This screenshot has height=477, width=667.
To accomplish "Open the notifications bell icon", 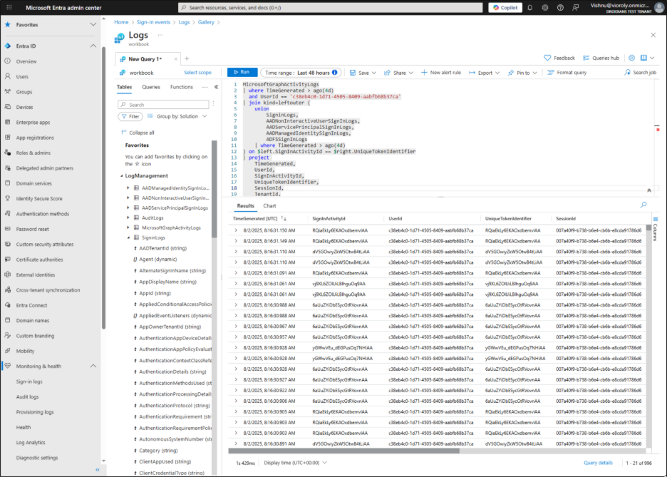I will click(530, 8).
